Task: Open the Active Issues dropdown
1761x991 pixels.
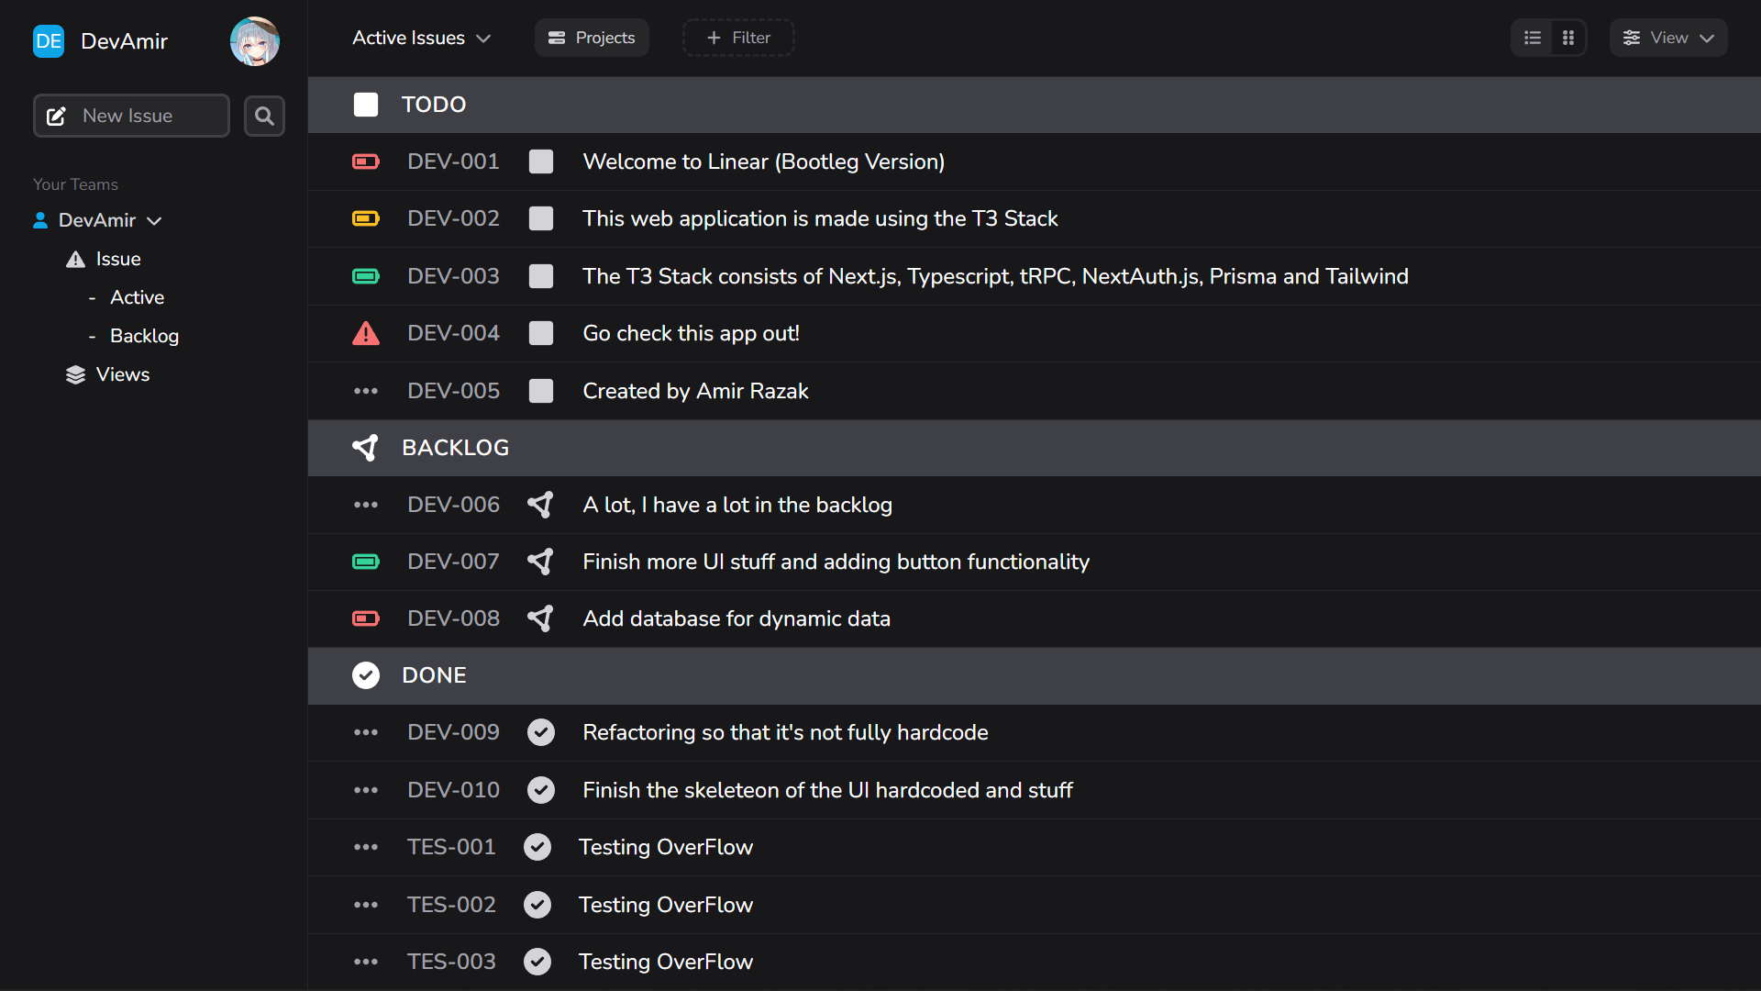Action: pyautogui.click(x=421, y=38)
